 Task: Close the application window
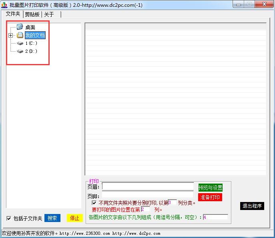click(x=264, y=4)
